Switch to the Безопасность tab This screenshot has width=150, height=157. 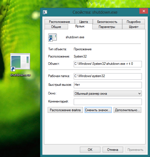tap(107, 22)
